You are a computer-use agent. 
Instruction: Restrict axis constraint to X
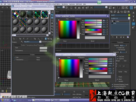134,13
